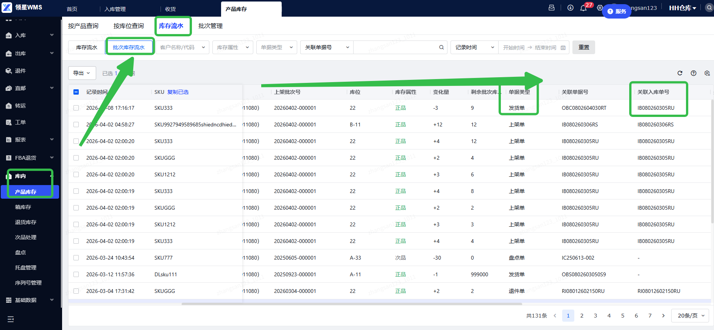Viewport: 714px width, 330px height.
Task: Open the calendar icon in date range
Action: pos(563,48)
